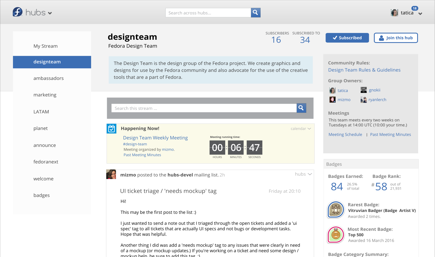Focus the Search across hubs field
This screenshot has height=257, width=435.
pyautogui.click(x=208, y=13)
